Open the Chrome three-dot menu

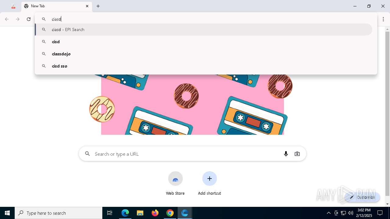pos(383,19)
